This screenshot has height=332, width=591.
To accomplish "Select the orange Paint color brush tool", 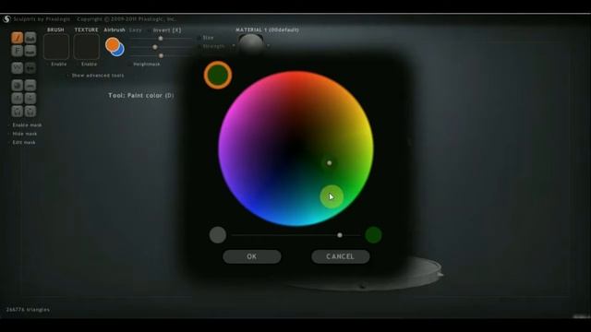I will coord(17,38).
